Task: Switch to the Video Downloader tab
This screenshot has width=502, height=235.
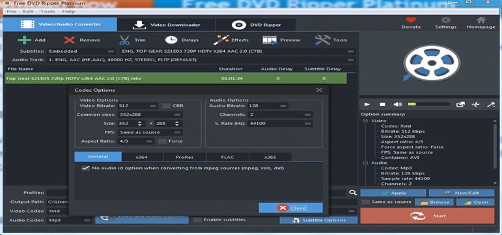Action: 166,25
